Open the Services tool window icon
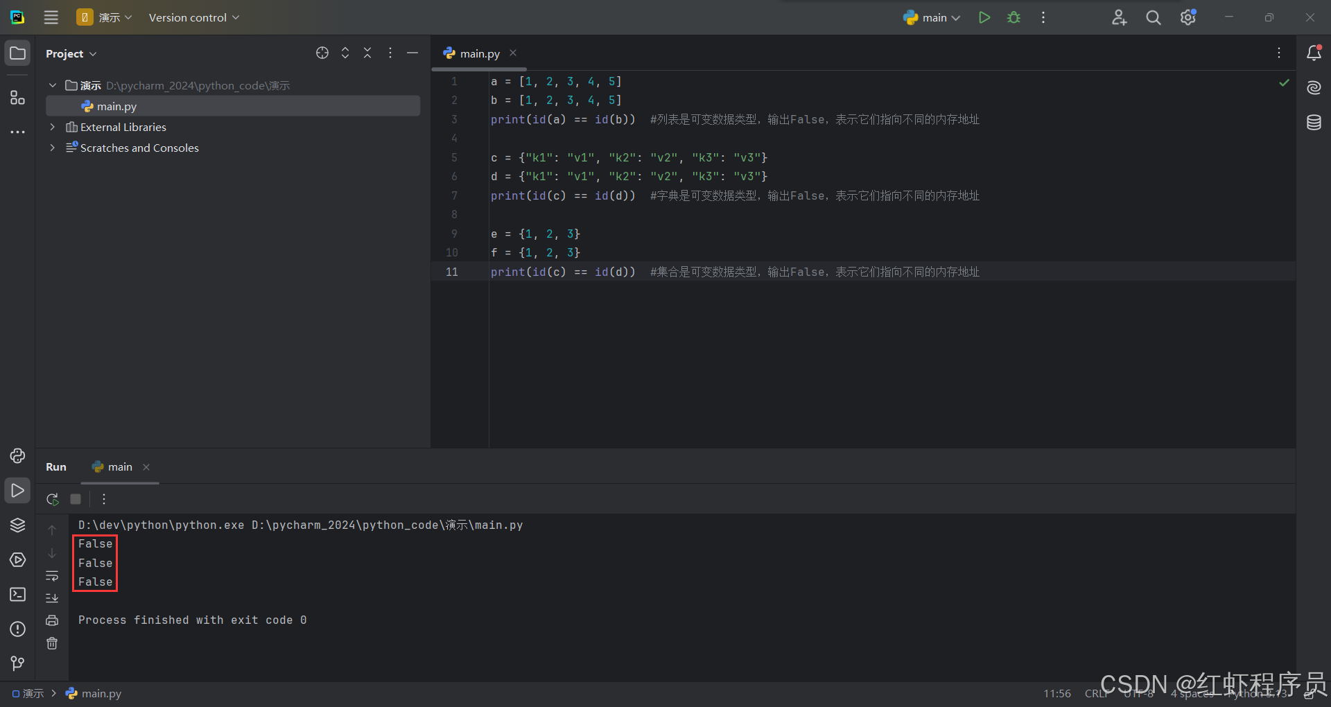This screenshot has width=1331, height=707. click(17, 559)
